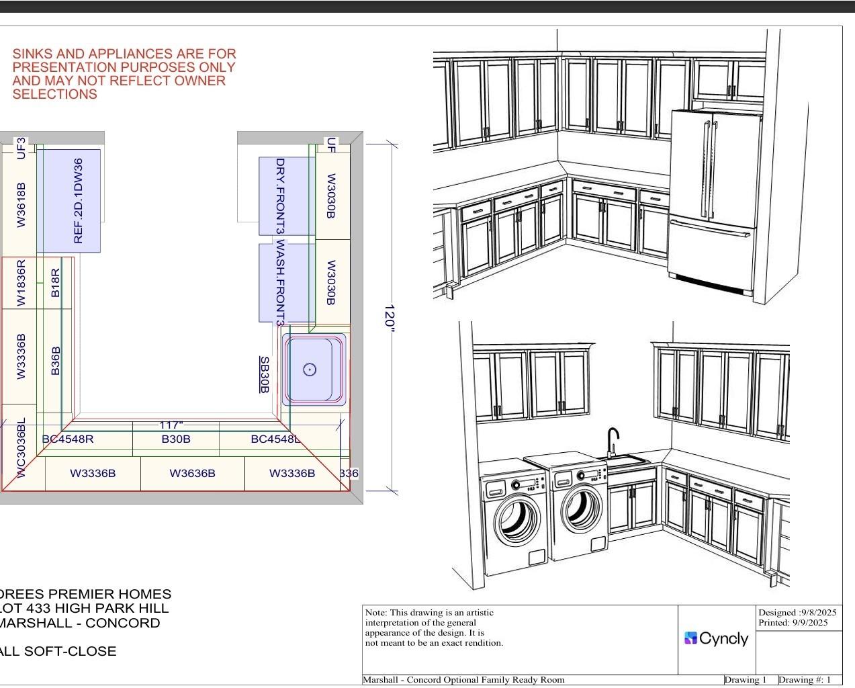The width and height of the screenshot is (855, 688).
Task: Click the sink drain circle in floor plan
Action: click(310, 370)
